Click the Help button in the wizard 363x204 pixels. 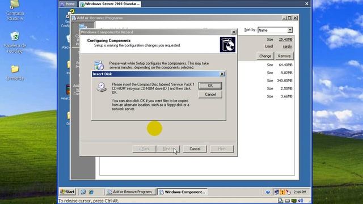(x=222, y=148)
